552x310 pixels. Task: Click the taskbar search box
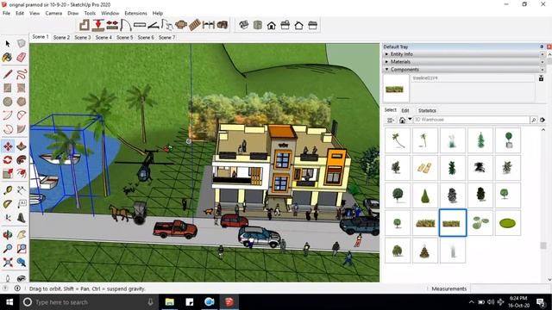click(x=88, y=302)
